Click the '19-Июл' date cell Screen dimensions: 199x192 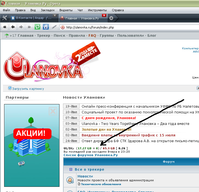click(x=71, y=106)
